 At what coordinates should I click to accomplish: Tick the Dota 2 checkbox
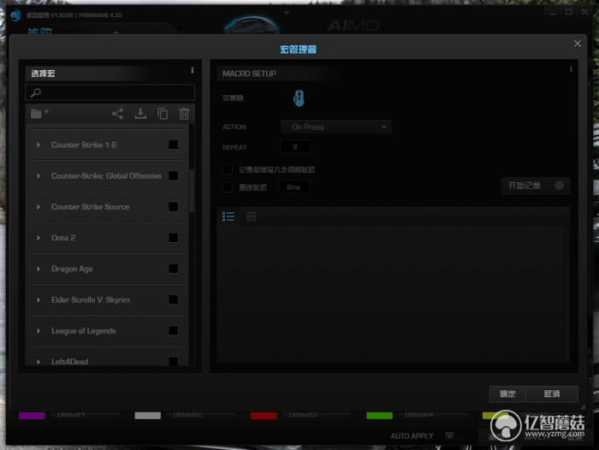pyautogui.click(x=173, y=238)
